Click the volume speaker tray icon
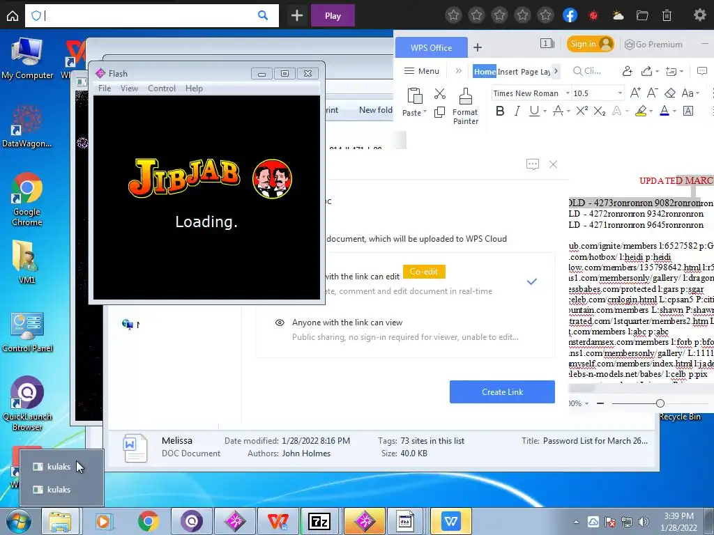This screenshot has height=535, width=714. [x=644, y=522]
